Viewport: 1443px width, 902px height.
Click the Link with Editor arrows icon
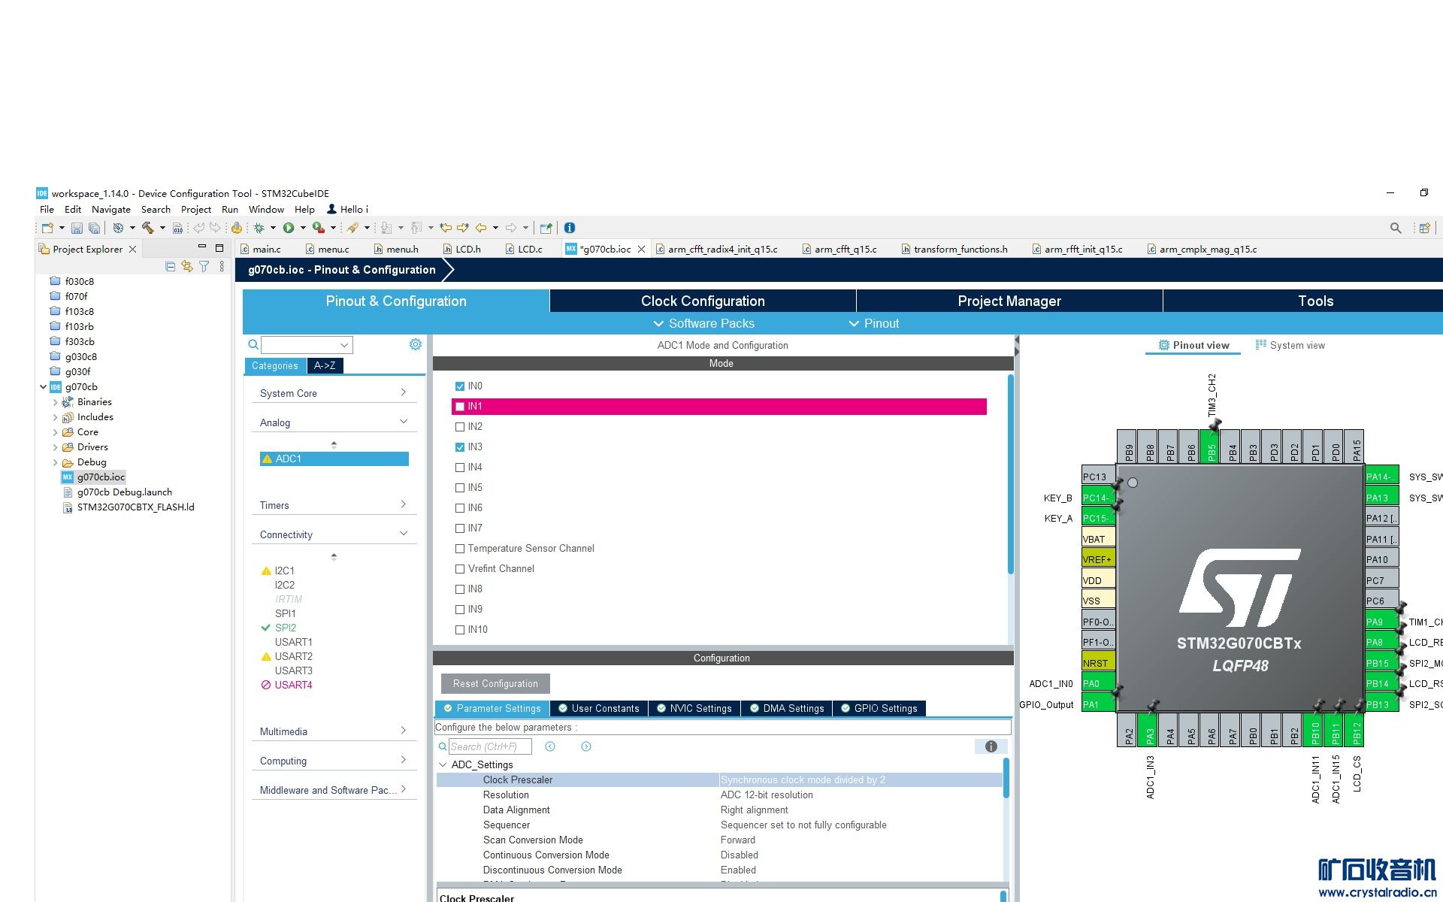point(187,267)
